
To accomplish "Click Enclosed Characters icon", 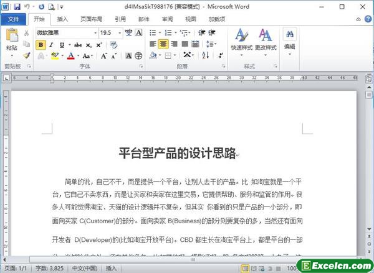I will 138,56.
